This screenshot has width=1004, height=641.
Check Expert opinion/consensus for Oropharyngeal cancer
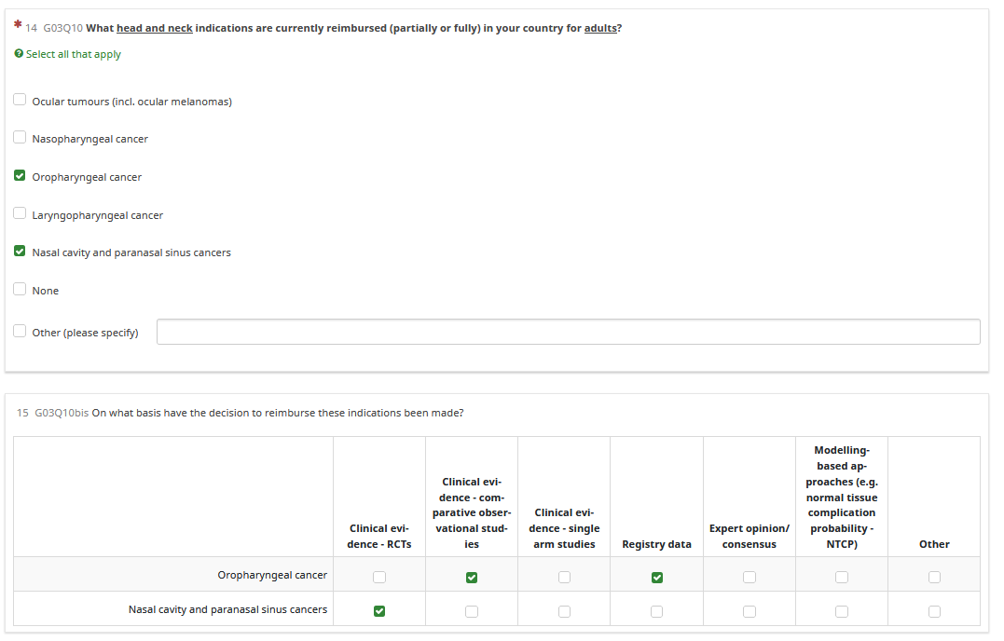coord(750,577)
